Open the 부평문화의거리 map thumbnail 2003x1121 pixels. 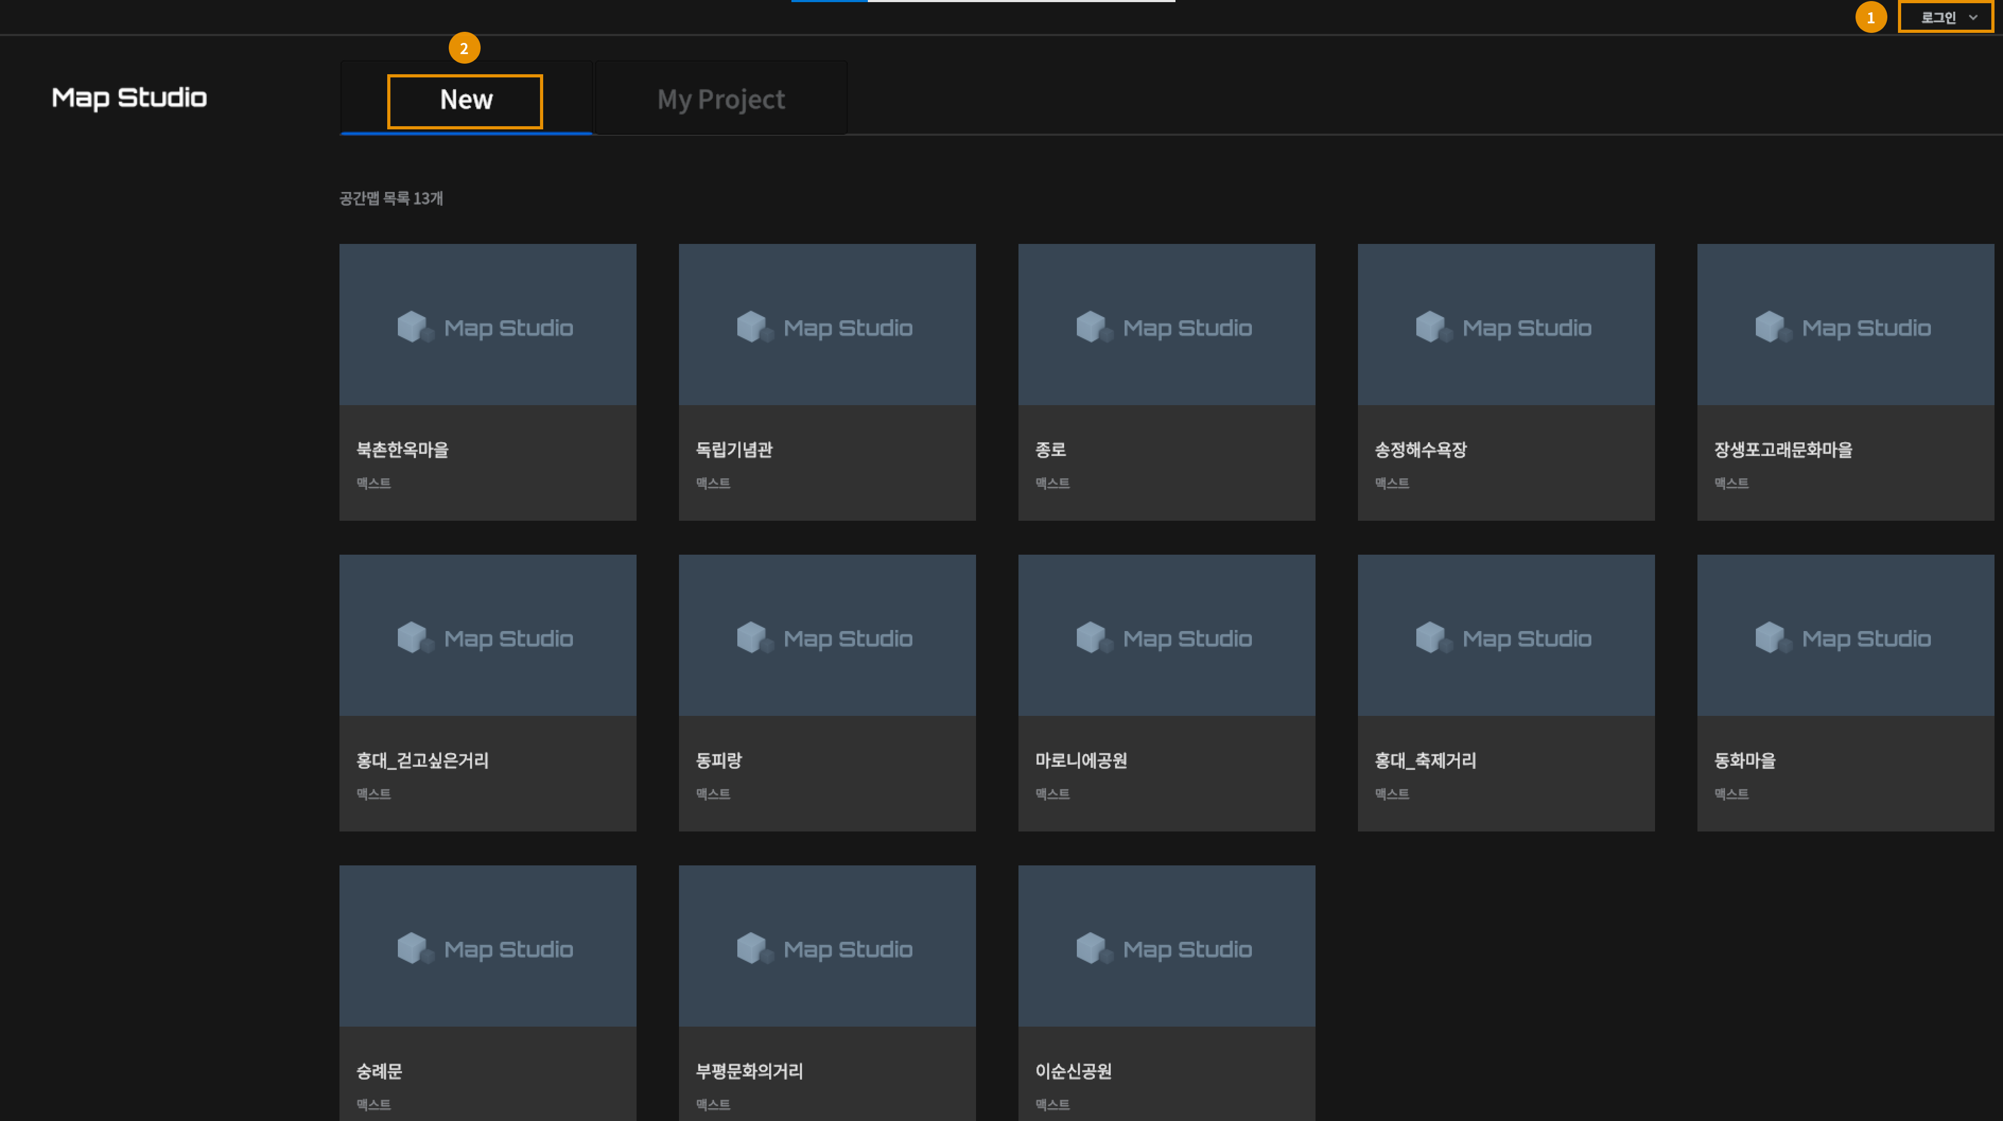pyautogui.click(x=828, y=946)
